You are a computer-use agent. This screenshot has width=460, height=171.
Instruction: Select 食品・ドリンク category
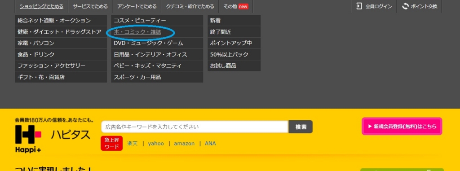coord(61,55)
